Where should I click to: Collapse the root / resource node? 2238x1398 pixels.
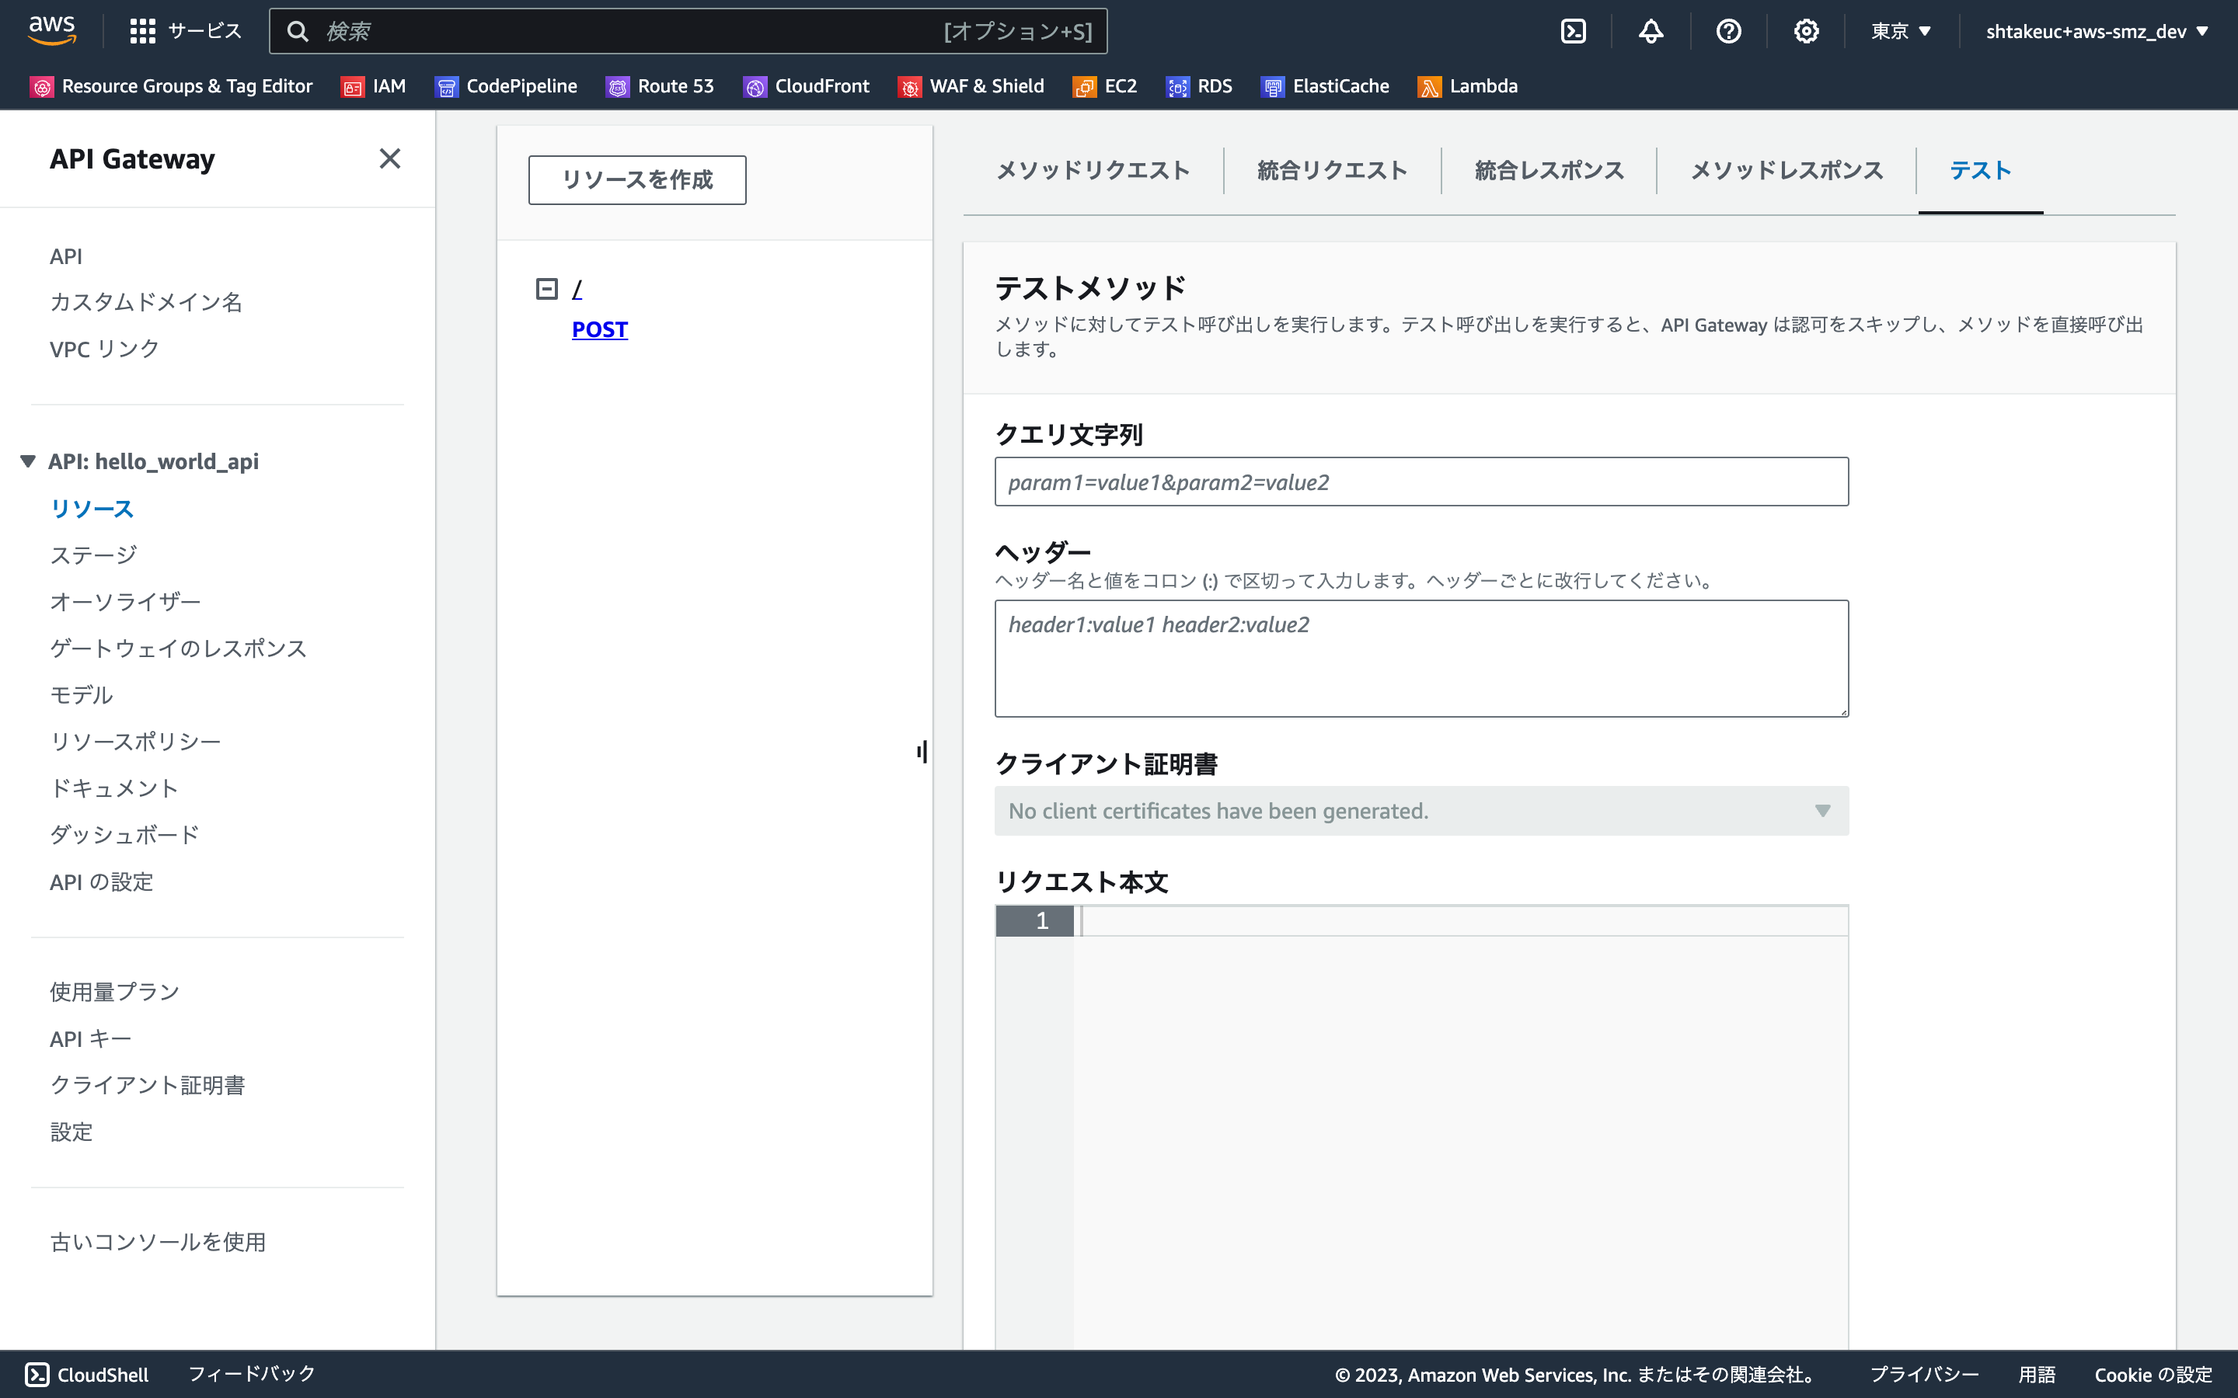[x=546, y=288]
